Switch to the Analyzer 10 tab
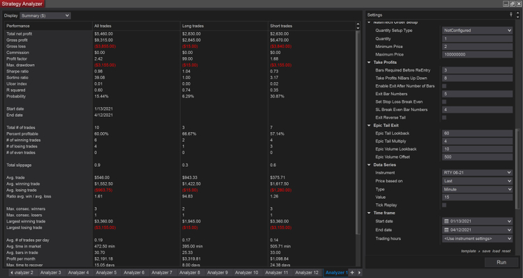 click(x=247, y=272)
